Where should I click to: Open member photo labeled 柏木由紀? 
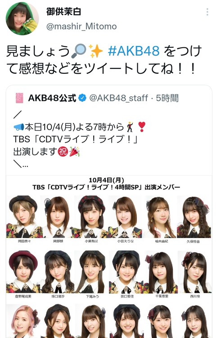click(x=161, y=216)
